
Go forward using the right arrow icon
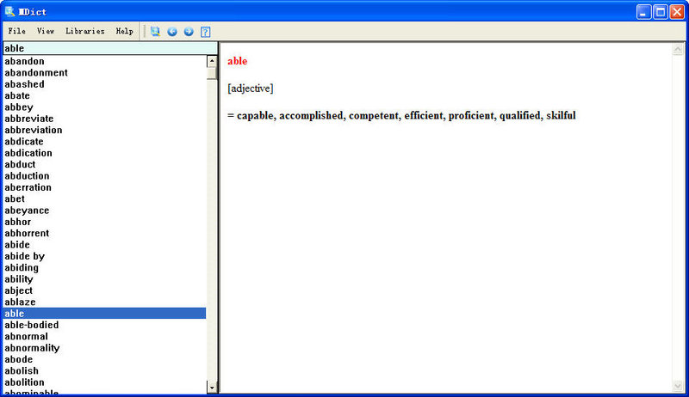pos(189,32)
